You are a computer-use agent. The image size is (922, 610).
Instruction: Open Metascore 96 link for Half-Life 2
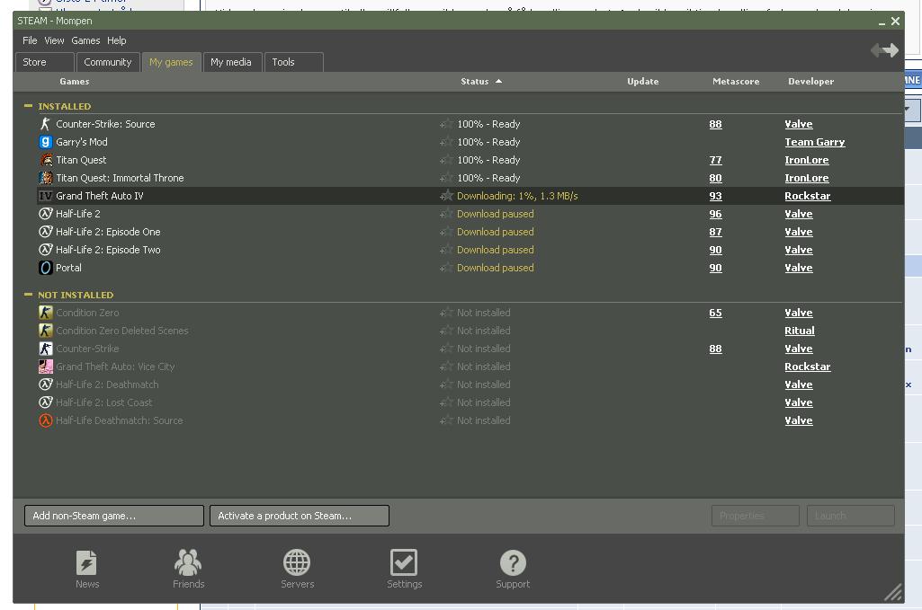[715, 214]
